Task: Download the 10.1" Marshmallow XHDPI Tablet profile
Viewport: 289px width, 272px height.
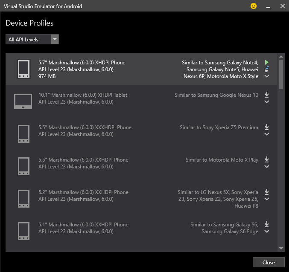Action: point(267,95)
